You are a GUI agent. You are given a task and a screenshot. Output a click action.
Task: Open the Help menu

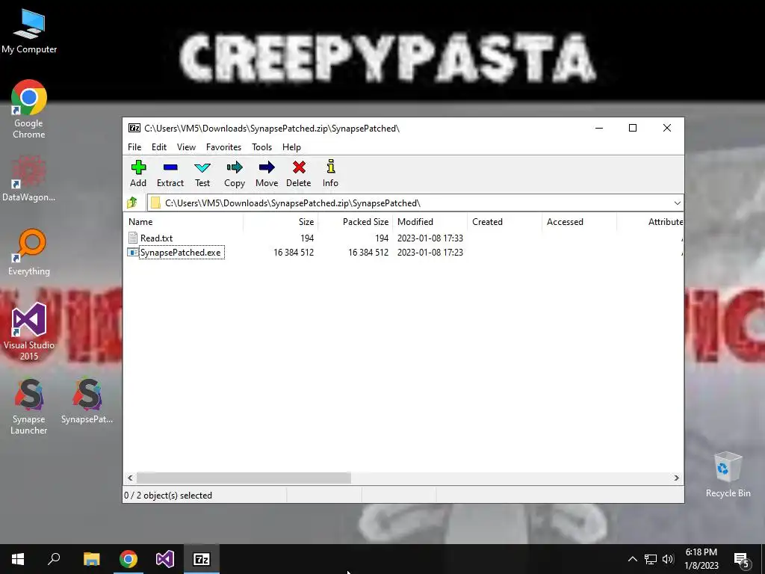point(292,147)
